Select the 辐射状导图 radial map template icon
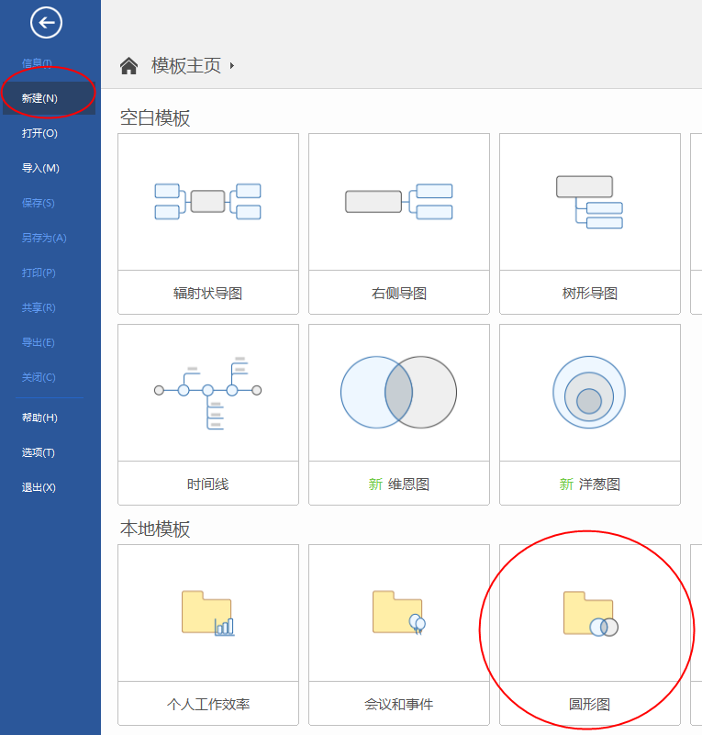Viewport: 702px width, 735px height. [208, 202]
